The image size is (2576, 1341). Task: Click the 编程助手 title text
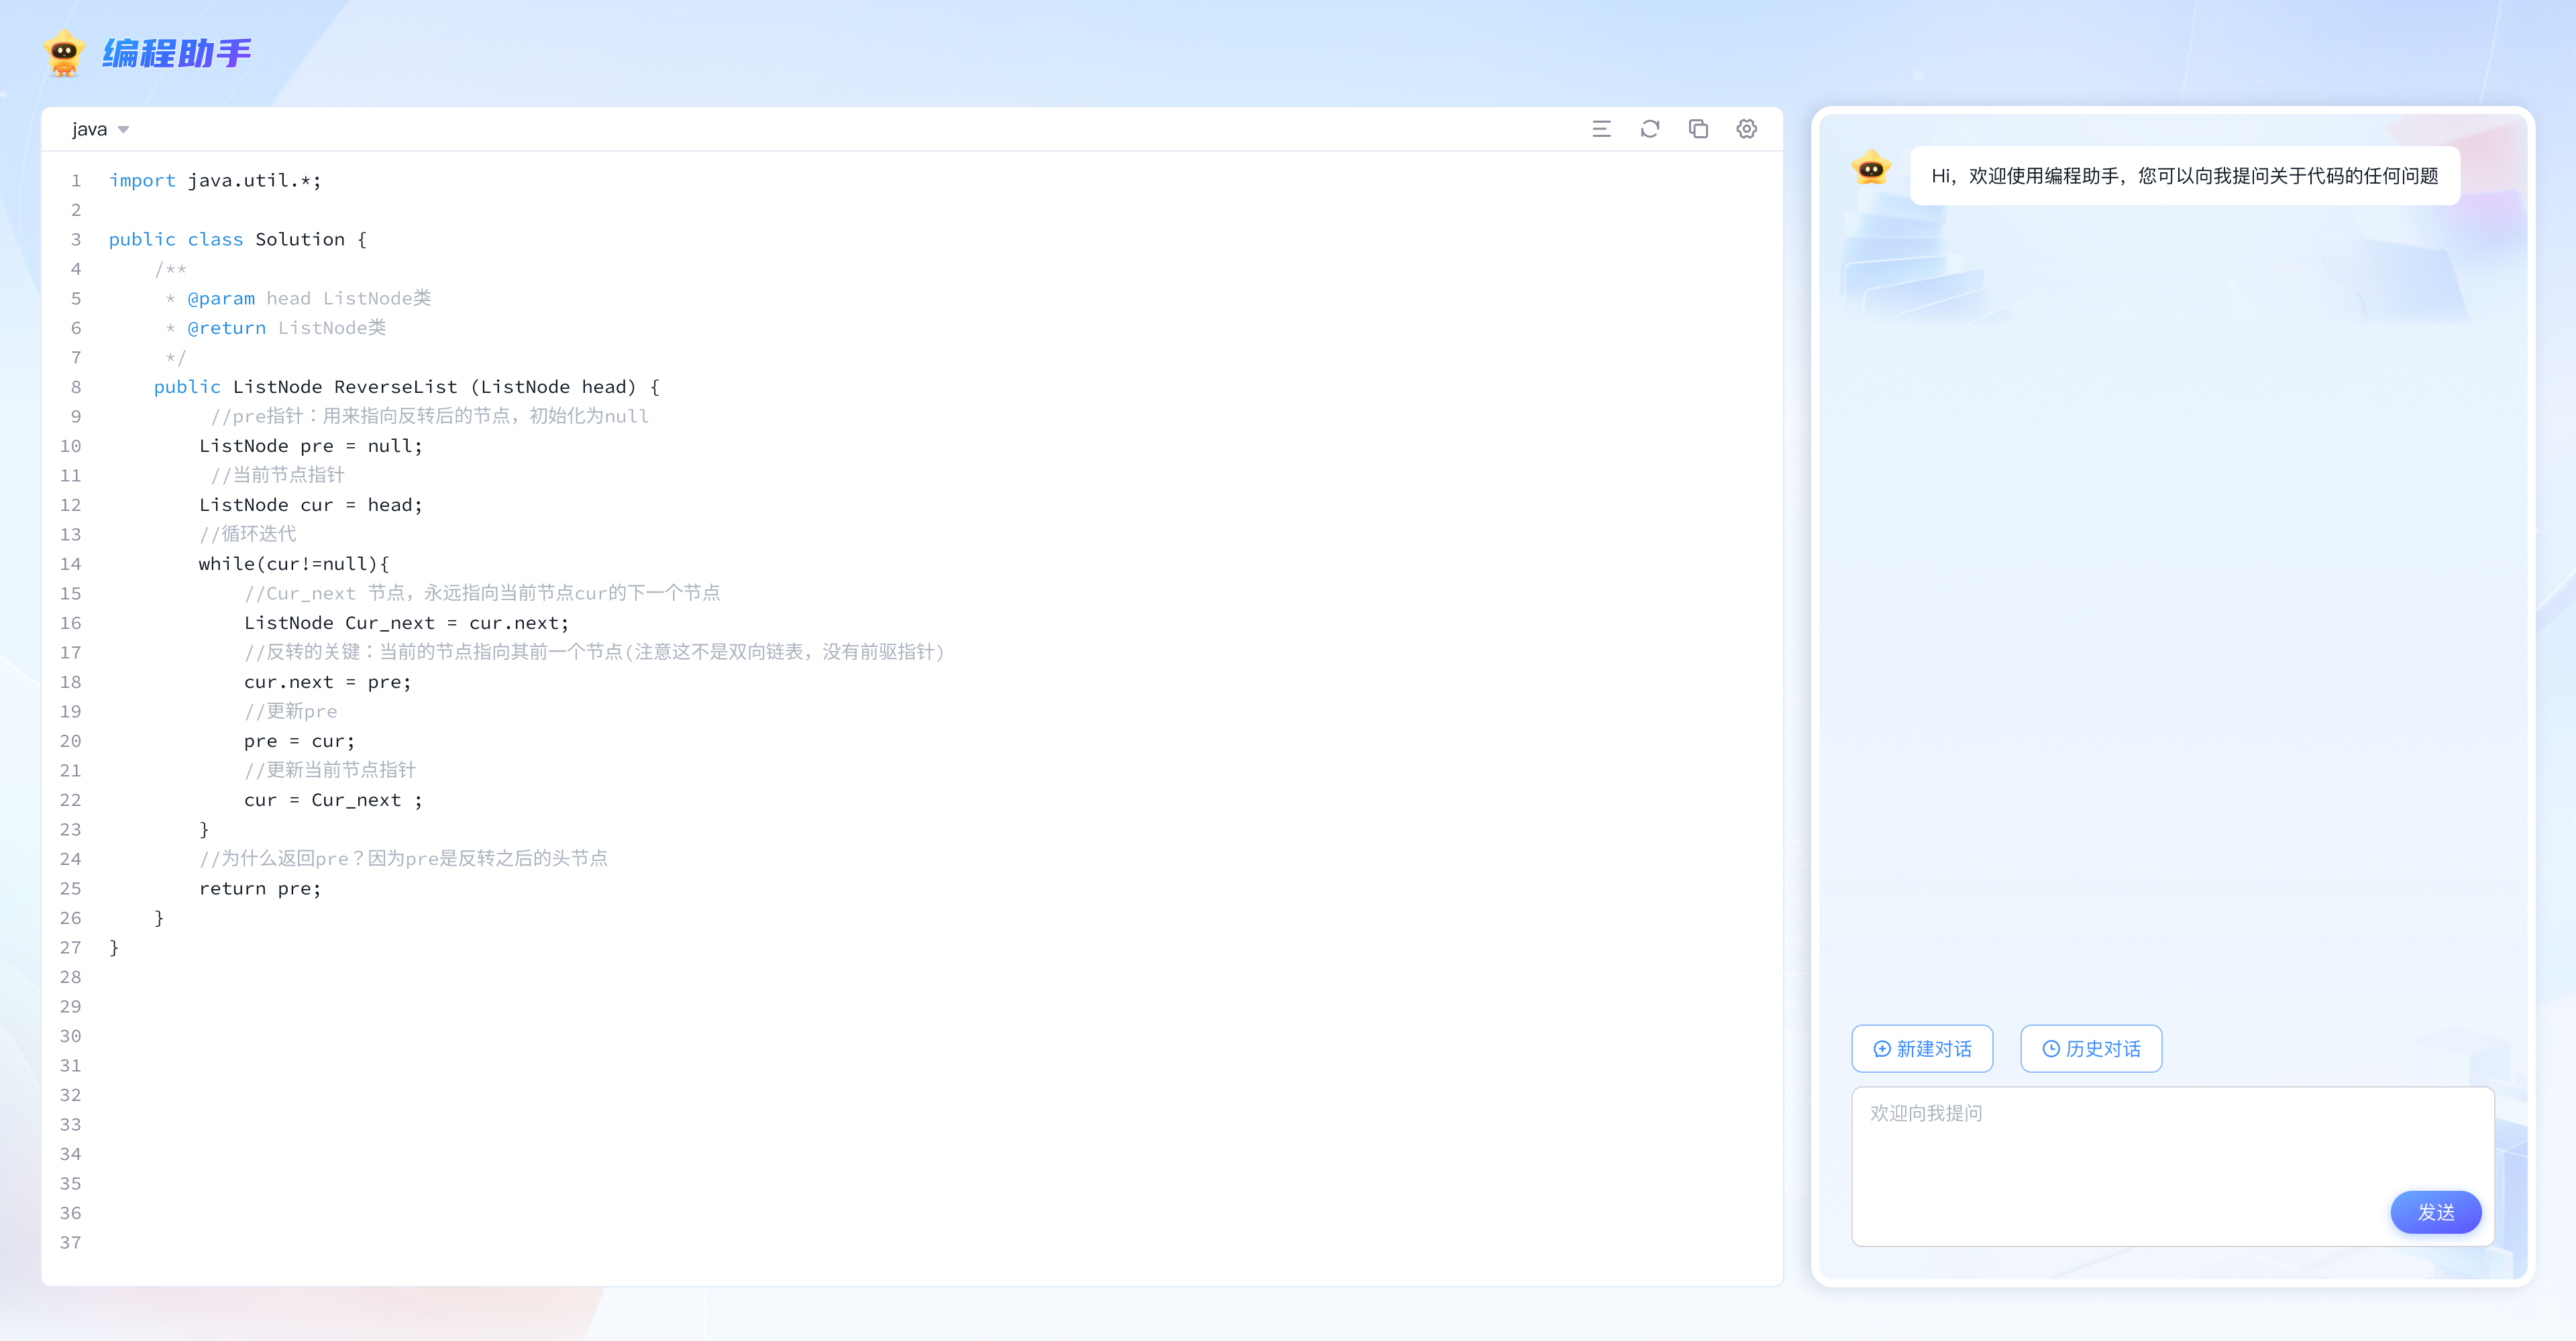tap(177, 53)
